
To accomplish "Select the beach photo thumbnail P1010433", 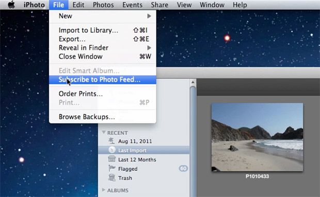I will (257, 137).
